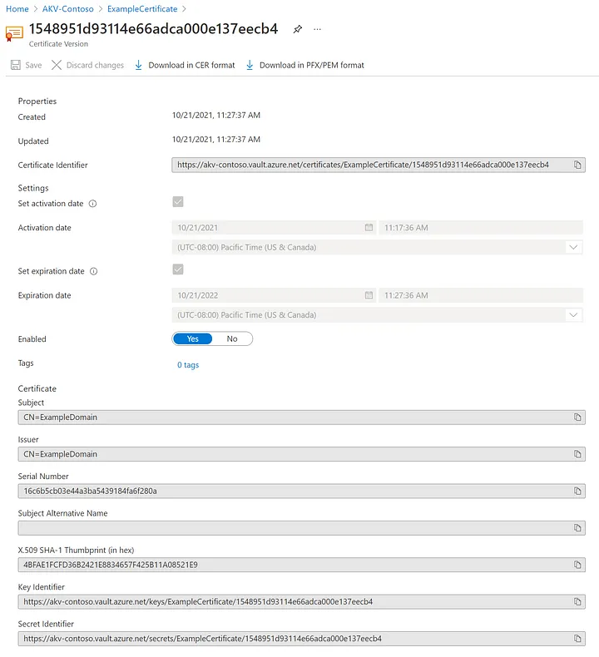Copy the Issuer value

[x=577, y=454]
